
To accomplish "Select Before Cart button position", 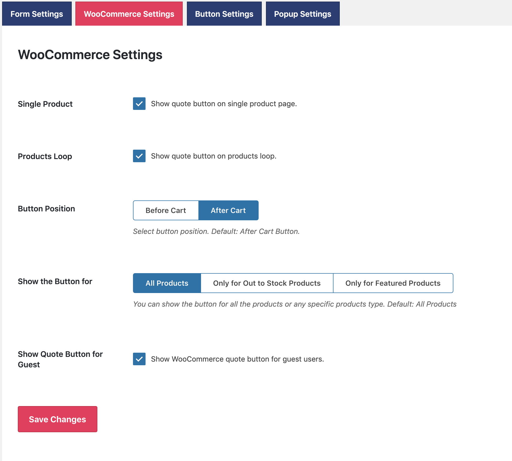I will pyautogui.click(x=166, y=210).
